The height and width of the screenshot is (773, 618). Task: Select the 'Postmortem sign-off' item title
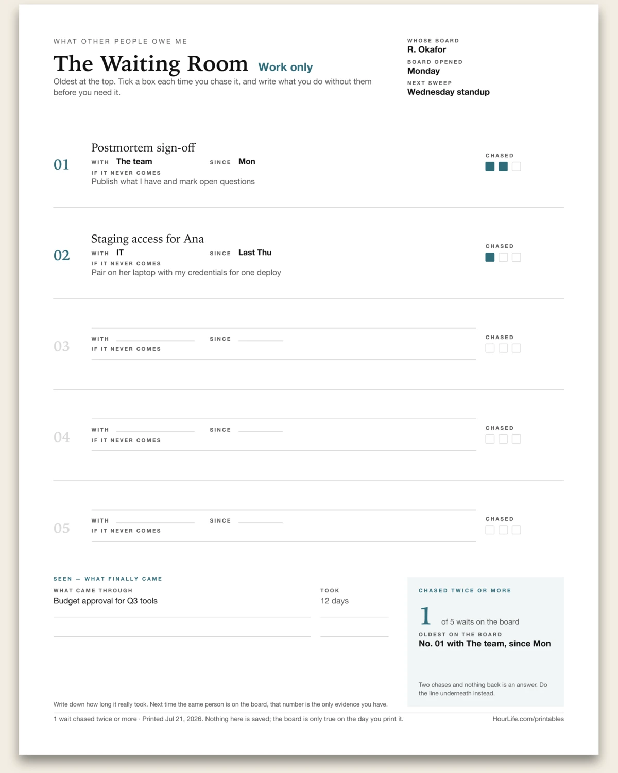tap(143, 148)
